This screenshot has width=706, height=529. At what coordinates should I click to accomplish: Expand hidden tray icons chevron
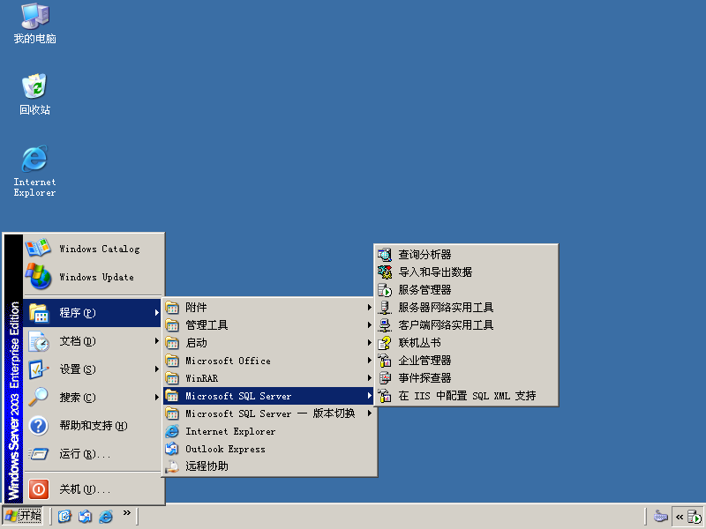(x=679, y=517)
